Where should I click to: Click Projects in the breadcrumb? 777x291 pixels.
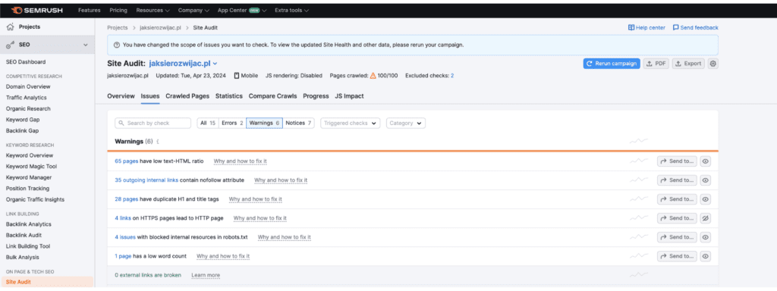click(x=117, y=28)
